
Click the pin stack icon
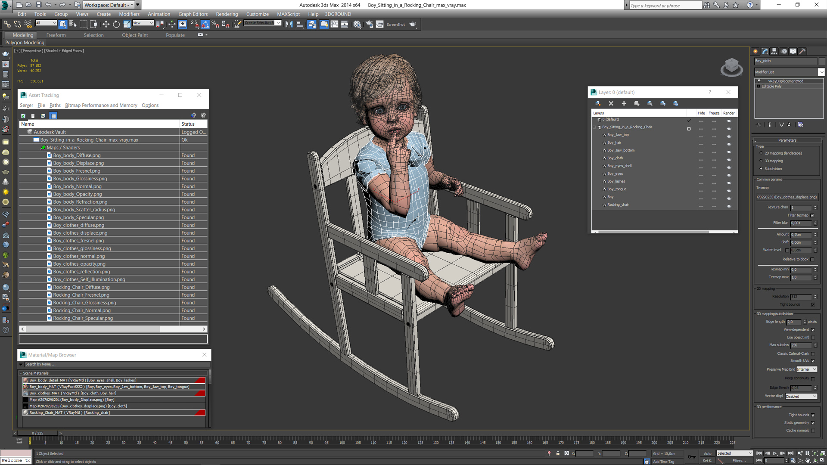point(759,125)
